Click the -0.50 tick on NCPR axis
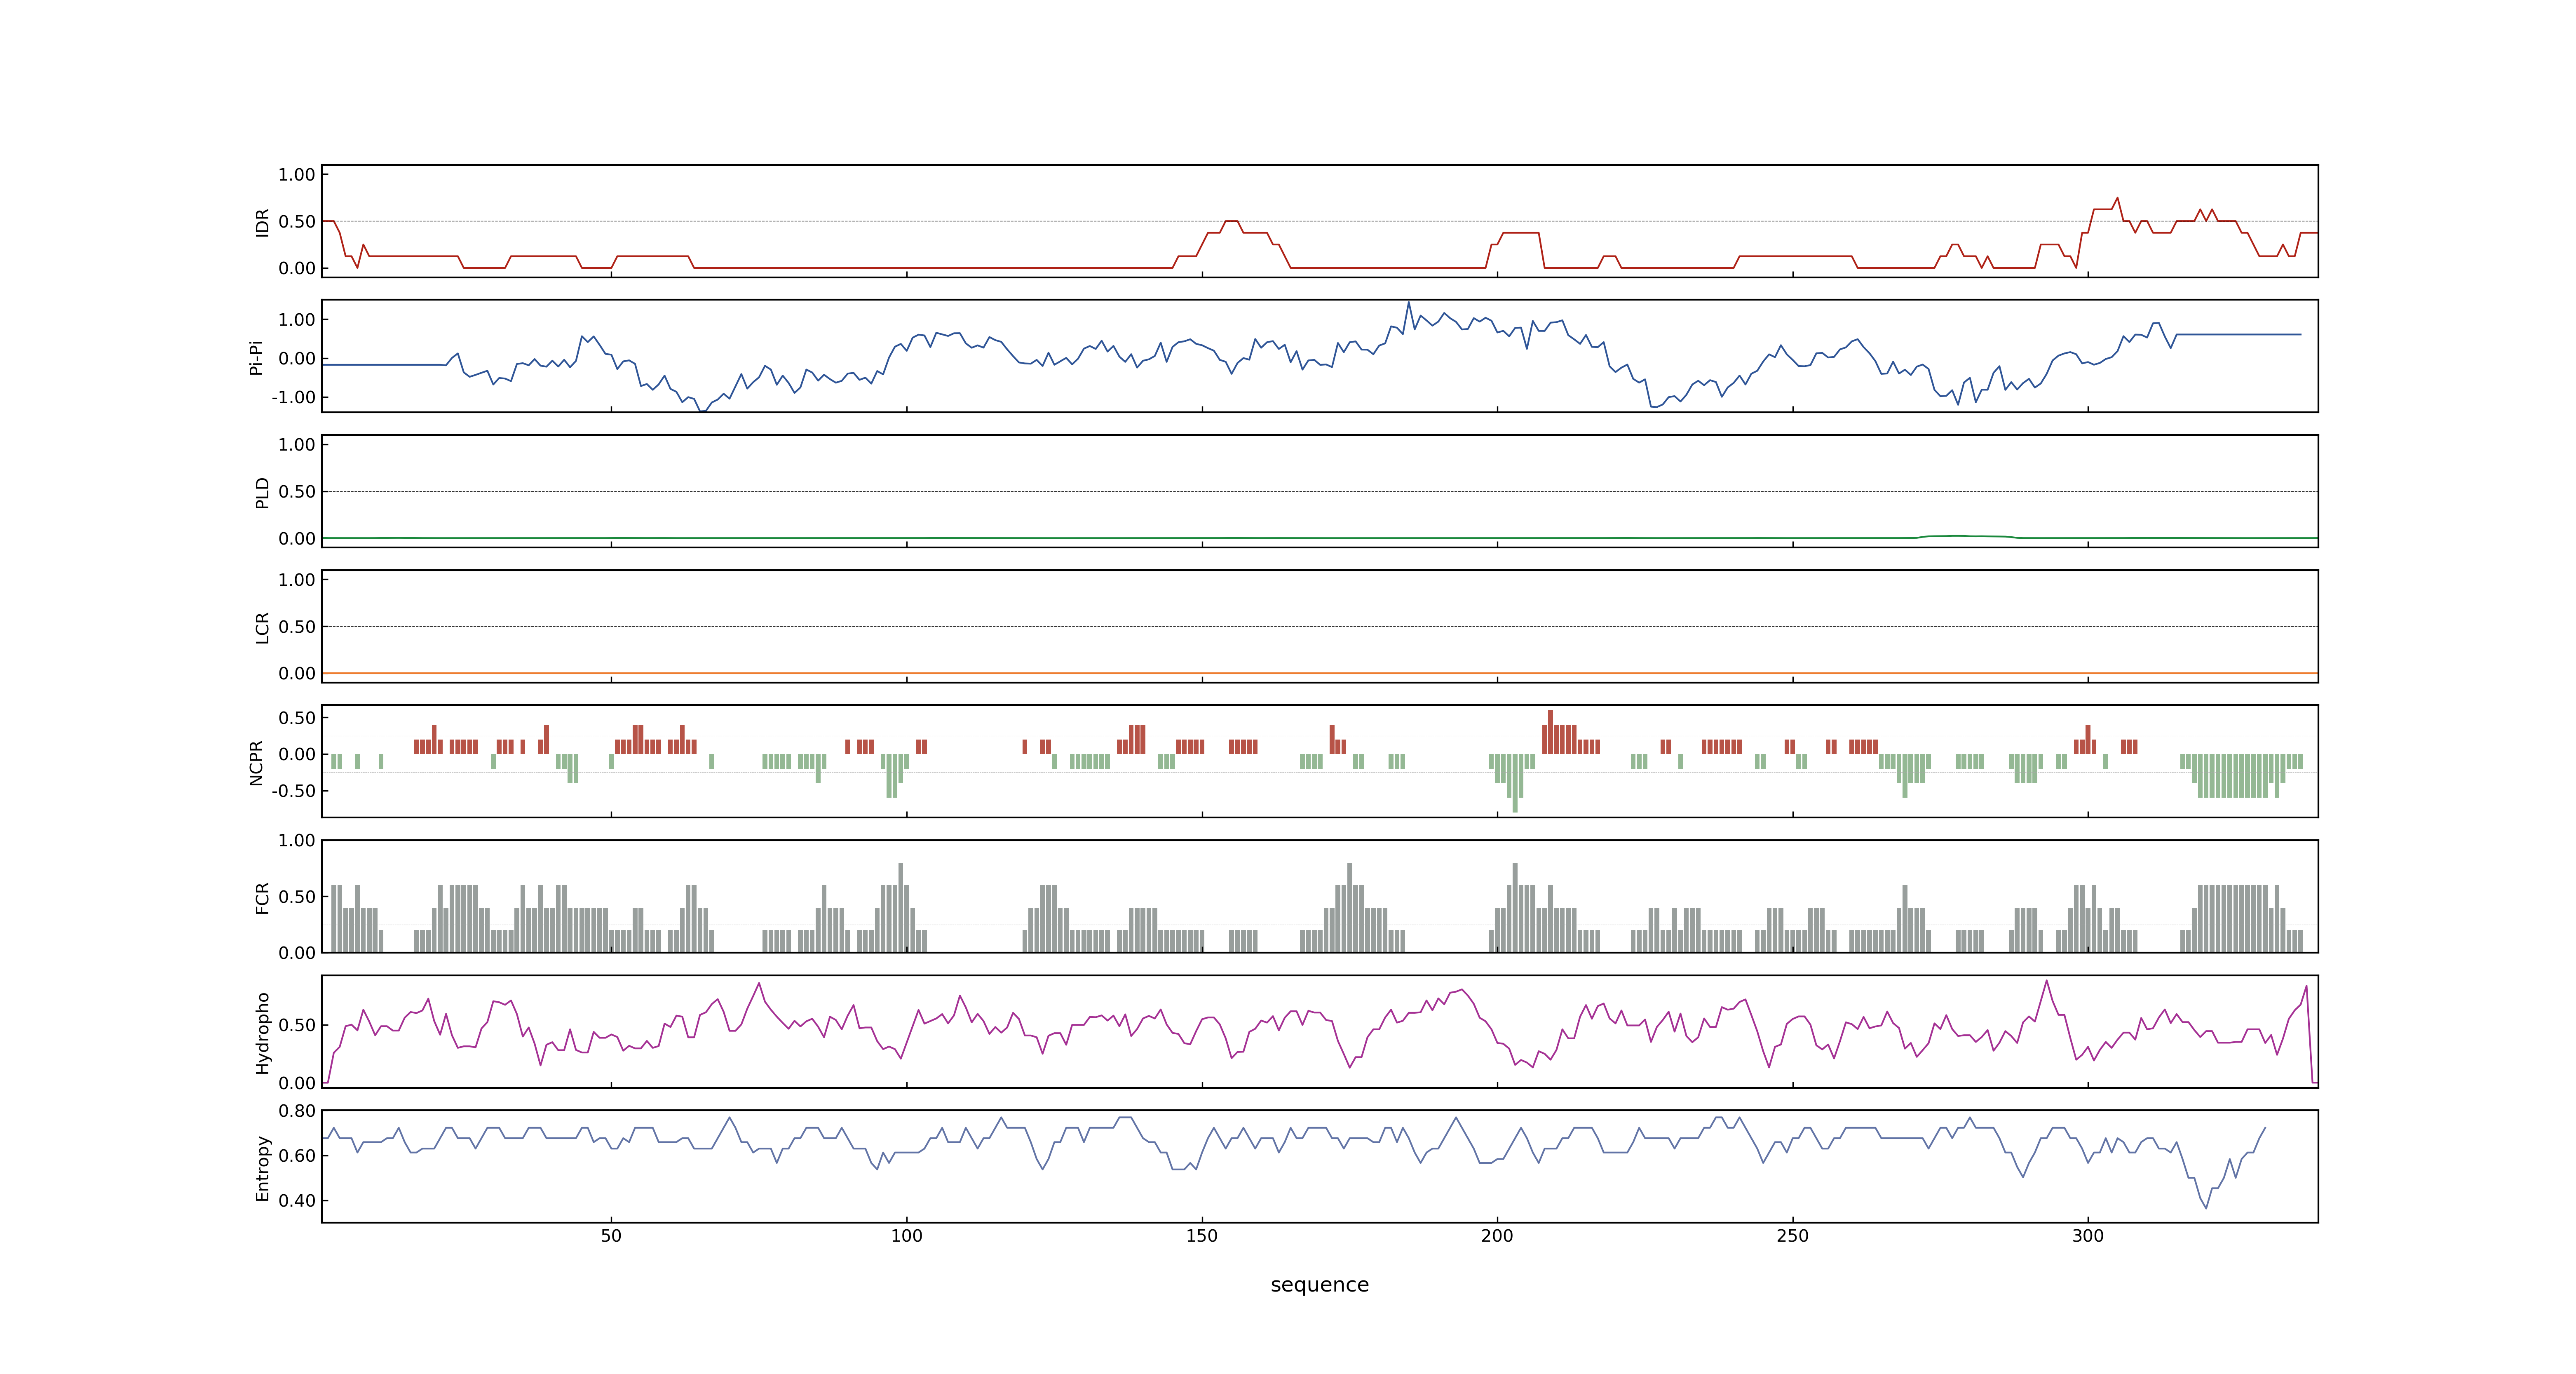Image resolution: width=2576 pixels, height=1374 pixels. [x=294, y=791]
